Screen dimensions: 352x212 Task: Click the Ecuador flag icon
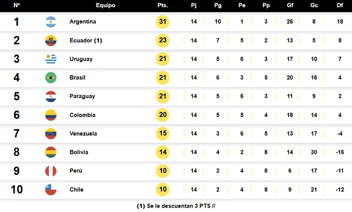coord(51,41)
